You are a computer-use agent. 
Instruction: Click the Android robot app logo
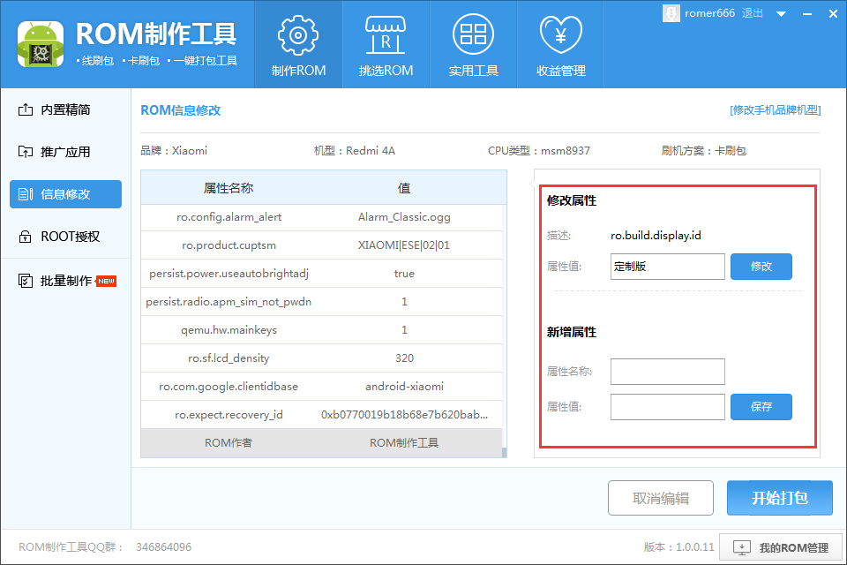(40, 44)
